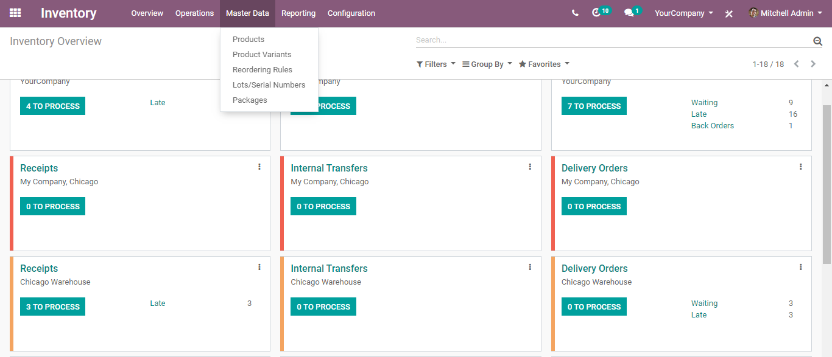This screenshot has height=357, width=832.
Task: Go to next page arrow in pager
Action: click(813, 64)
